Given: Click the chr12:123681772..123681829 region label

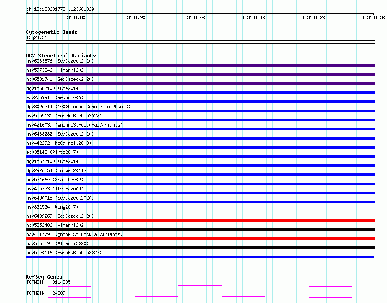Looking at the screenshot, I should pyautogui.click(x=60, y=10).
